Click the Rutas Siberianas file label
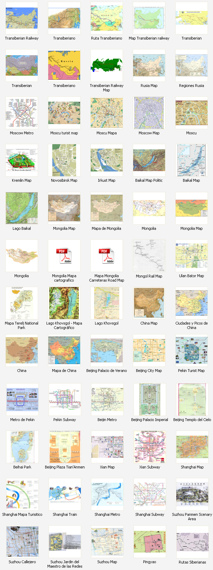Viewport: 213px width, 570px height. click(192, 562)
